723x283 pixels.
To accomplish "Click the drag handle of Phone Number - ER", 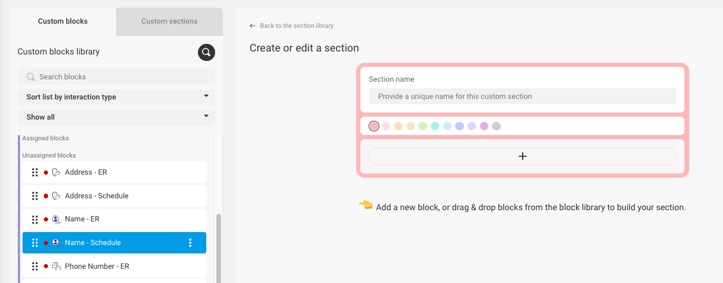I will 35,266.
